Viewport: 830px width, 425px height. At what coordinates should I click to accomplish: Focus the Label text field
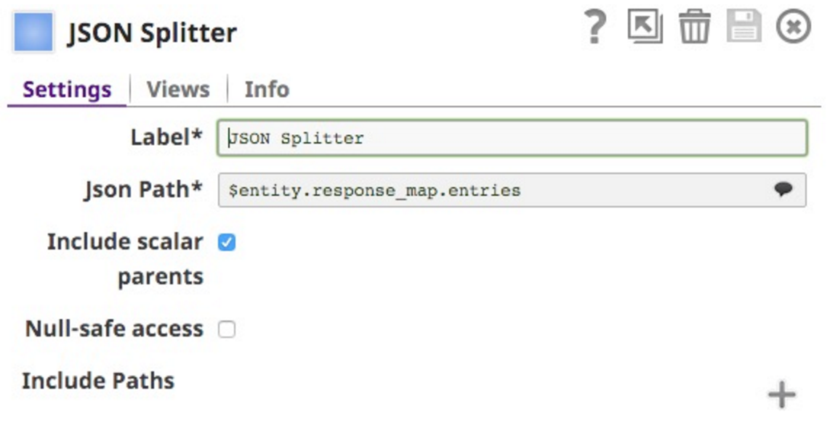coord(512,138)
